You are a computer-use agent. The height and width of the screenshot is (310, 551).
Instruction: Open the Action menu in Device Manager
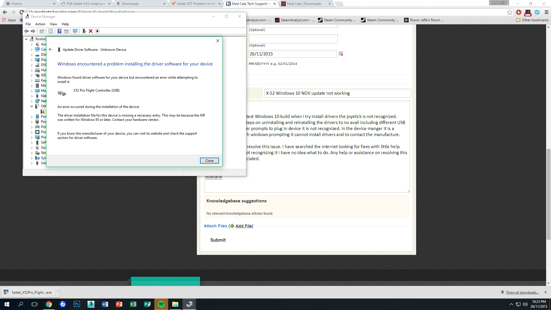(x=40, y=24)
